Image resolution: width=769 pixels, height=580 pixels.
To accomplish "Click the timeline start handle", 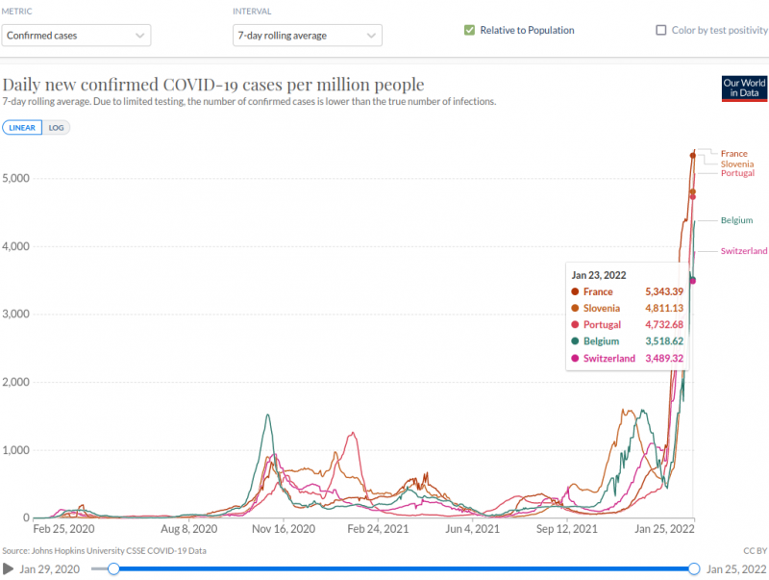I will [113, 569].
